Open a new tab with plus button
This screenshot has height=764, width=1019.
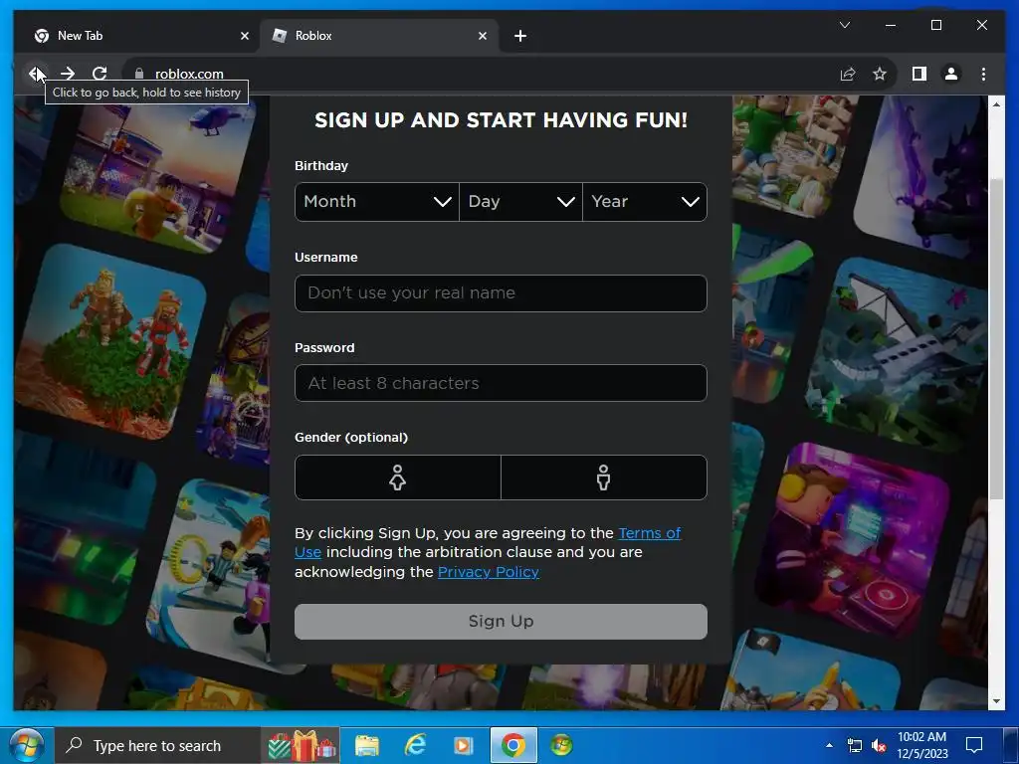(x=519, y=36)
